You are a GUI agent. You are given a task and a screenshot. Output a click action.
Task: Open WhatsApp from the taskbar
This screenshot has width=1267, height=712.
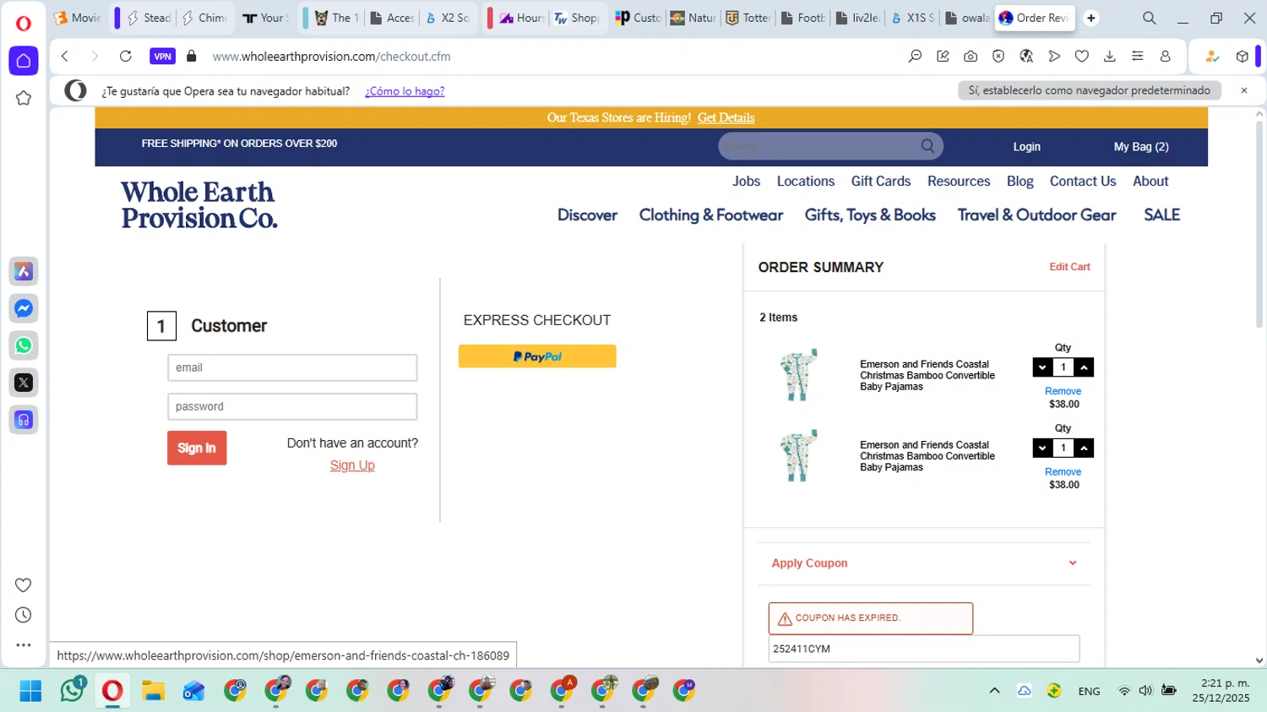(x=72, y=690)
